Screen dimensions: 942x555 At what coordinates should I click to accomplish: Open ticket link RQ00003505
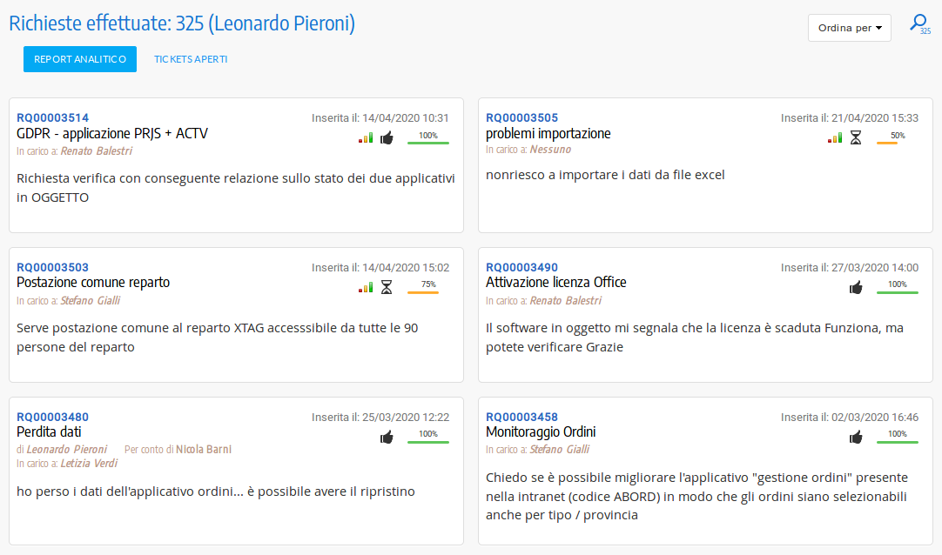click(521, 117)
